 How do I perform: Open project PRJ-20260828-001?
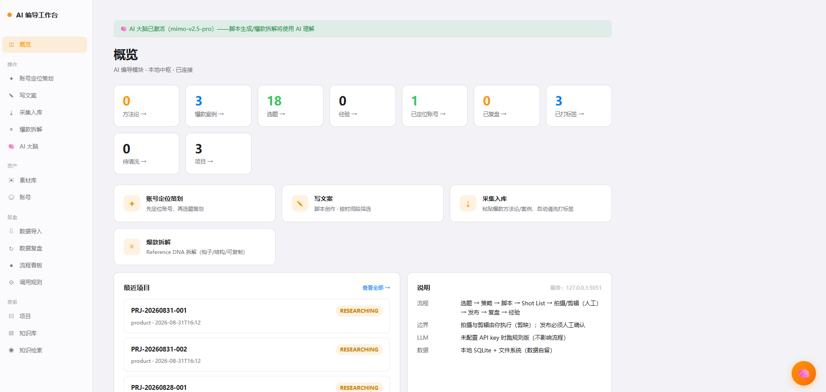[x=256, y=384]
